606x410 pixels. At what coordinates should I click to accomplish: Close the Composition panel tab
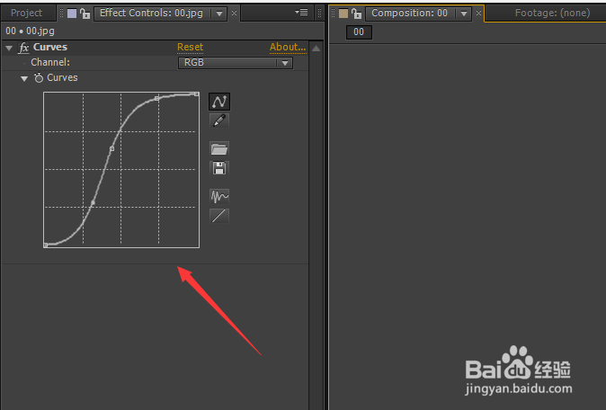[x=478, y=13]
